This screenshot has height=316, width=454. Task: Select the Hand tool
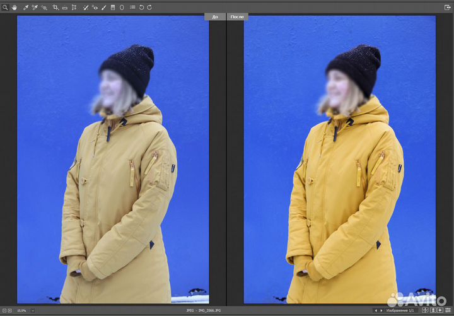pos(14,8)
